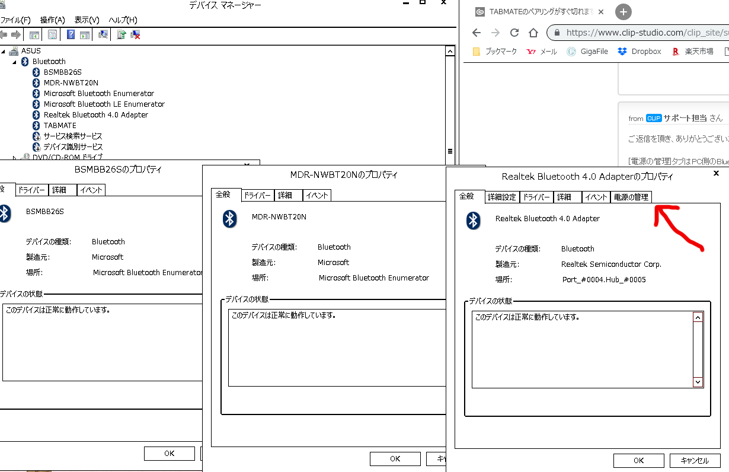Open the Yahoo メール bookmark

(542, 52)
